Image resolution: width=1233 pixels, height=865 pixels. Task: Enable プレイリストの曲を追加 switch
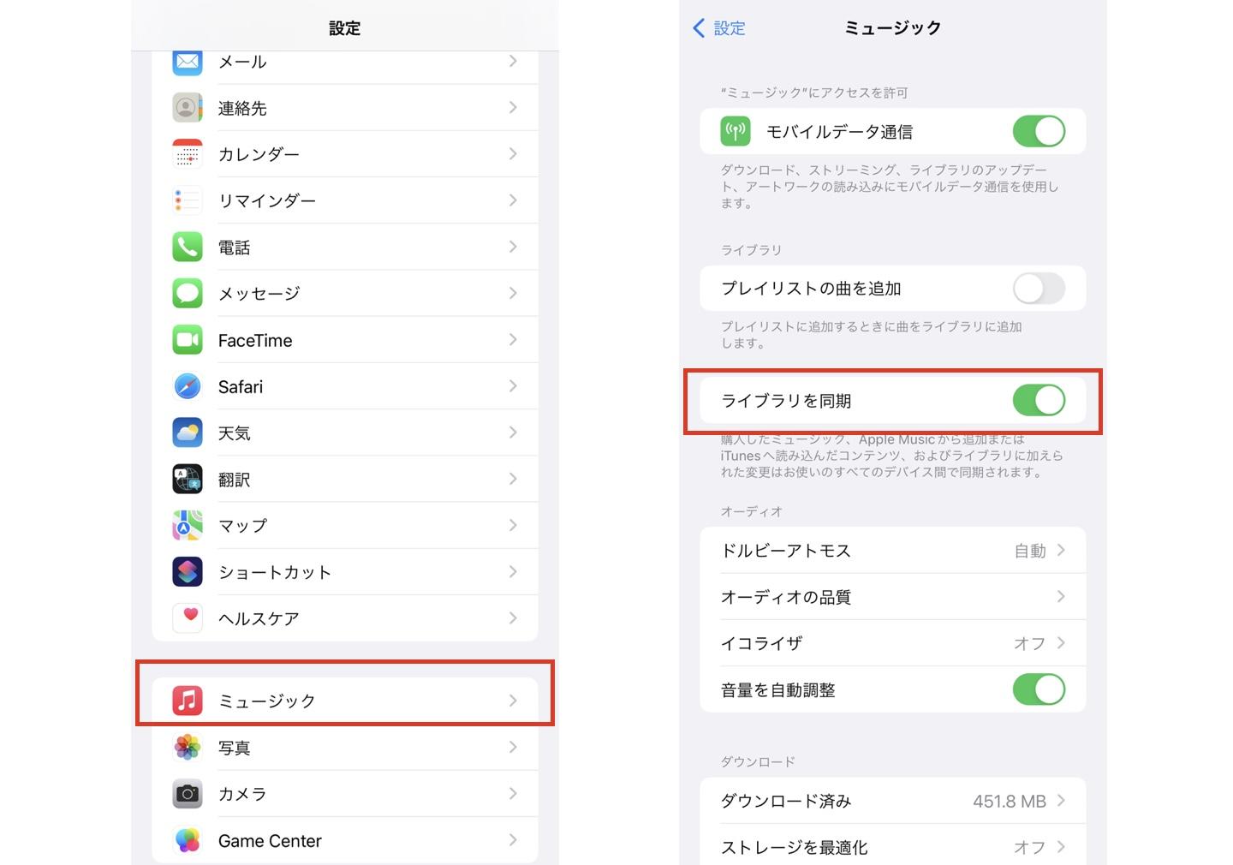[1039, 288]
